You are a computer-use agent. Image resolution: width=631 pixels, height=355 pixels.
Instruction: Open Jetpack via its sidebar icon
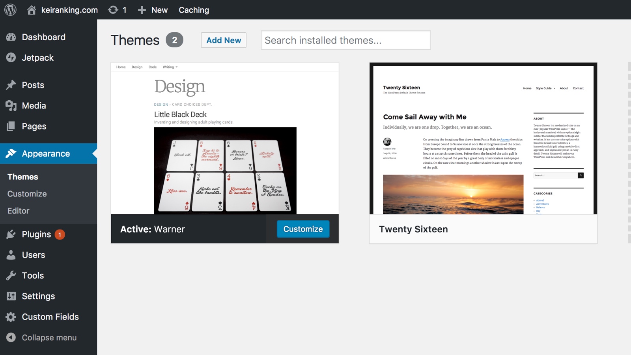click(x=11, y=58)
